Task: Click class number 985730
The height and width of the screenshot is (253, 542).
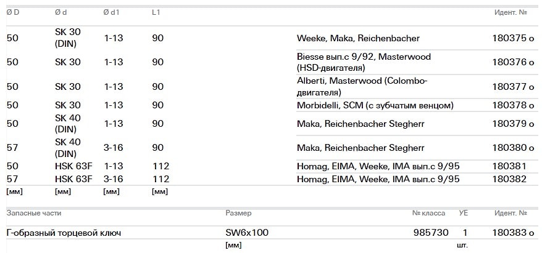Action: (x=431, y=233)
